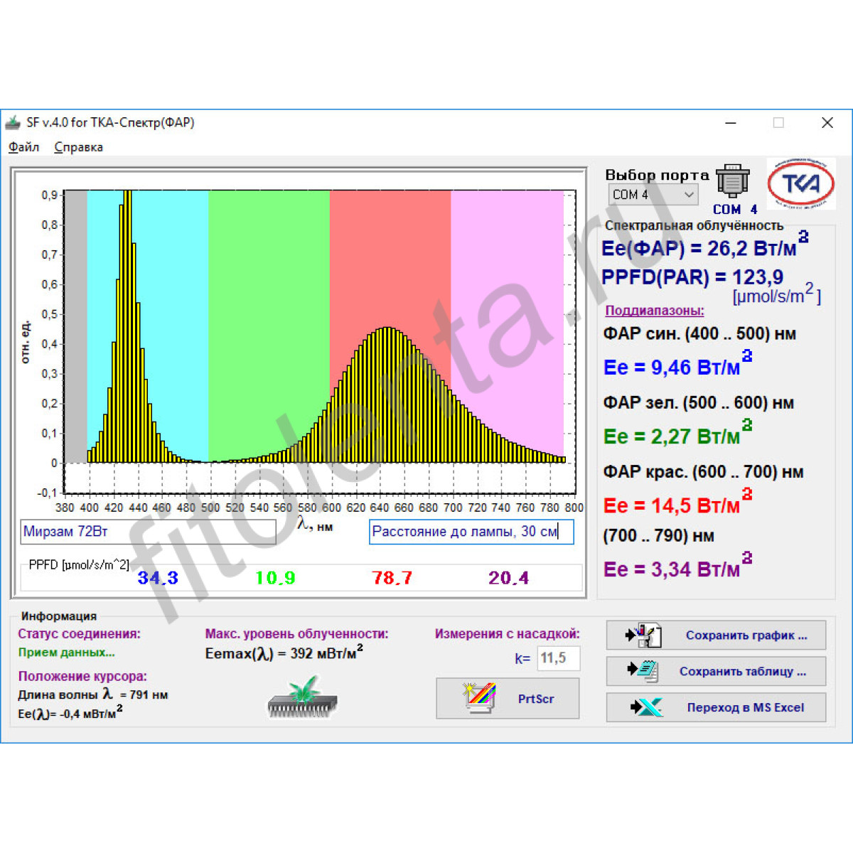Click the save graph icon
The image size is (853, 853).
(644, 635)
